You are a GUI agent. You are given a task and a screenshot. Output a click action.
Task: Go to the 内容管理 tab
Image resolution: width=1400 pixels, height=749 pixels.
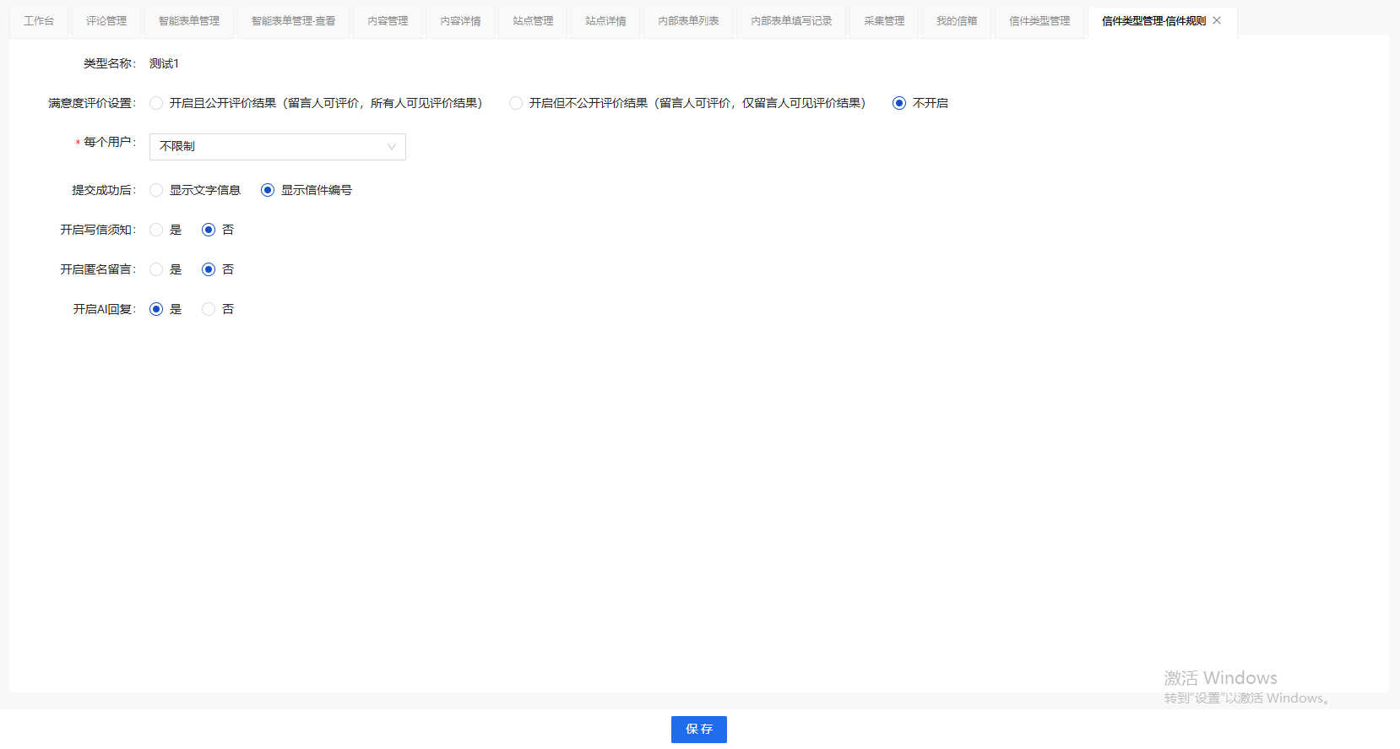click(388, 21)
